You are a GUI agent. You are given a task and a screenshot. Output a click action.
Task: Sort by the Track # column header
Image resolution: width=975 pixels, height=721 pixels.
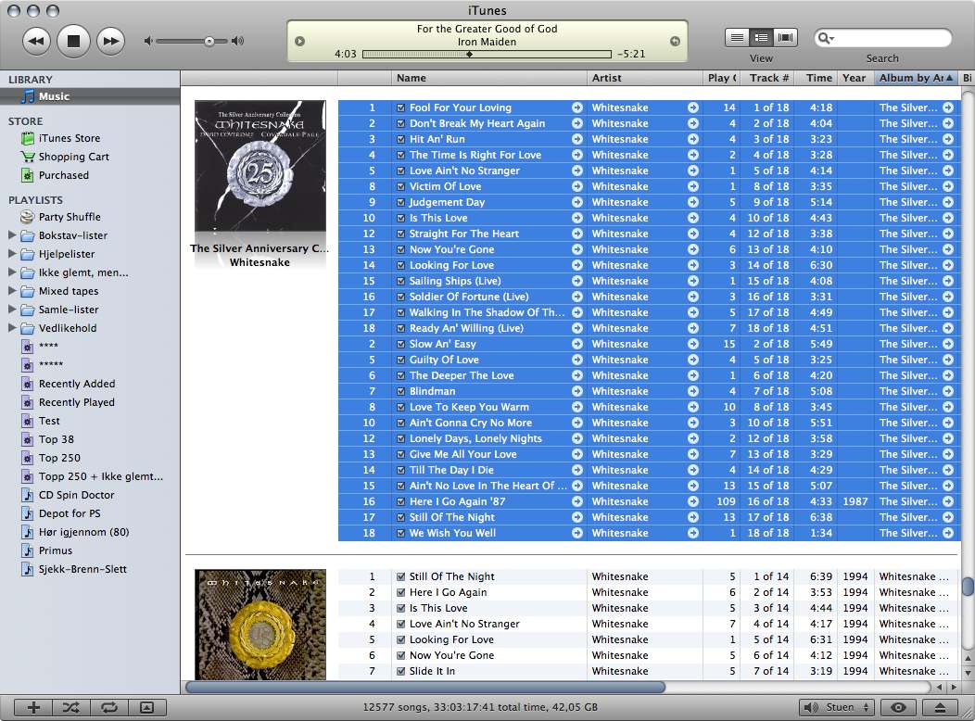click(768, 78)
